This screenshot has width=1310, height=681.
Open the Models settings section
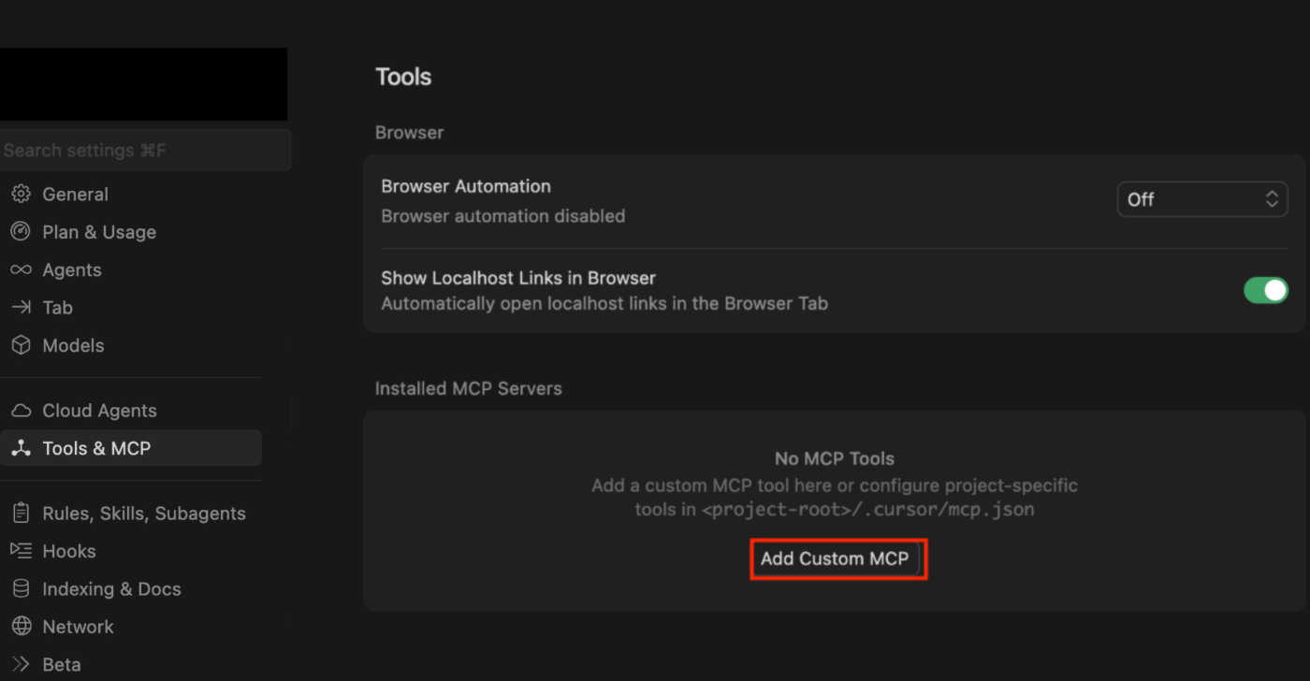(x=73, y=345)
